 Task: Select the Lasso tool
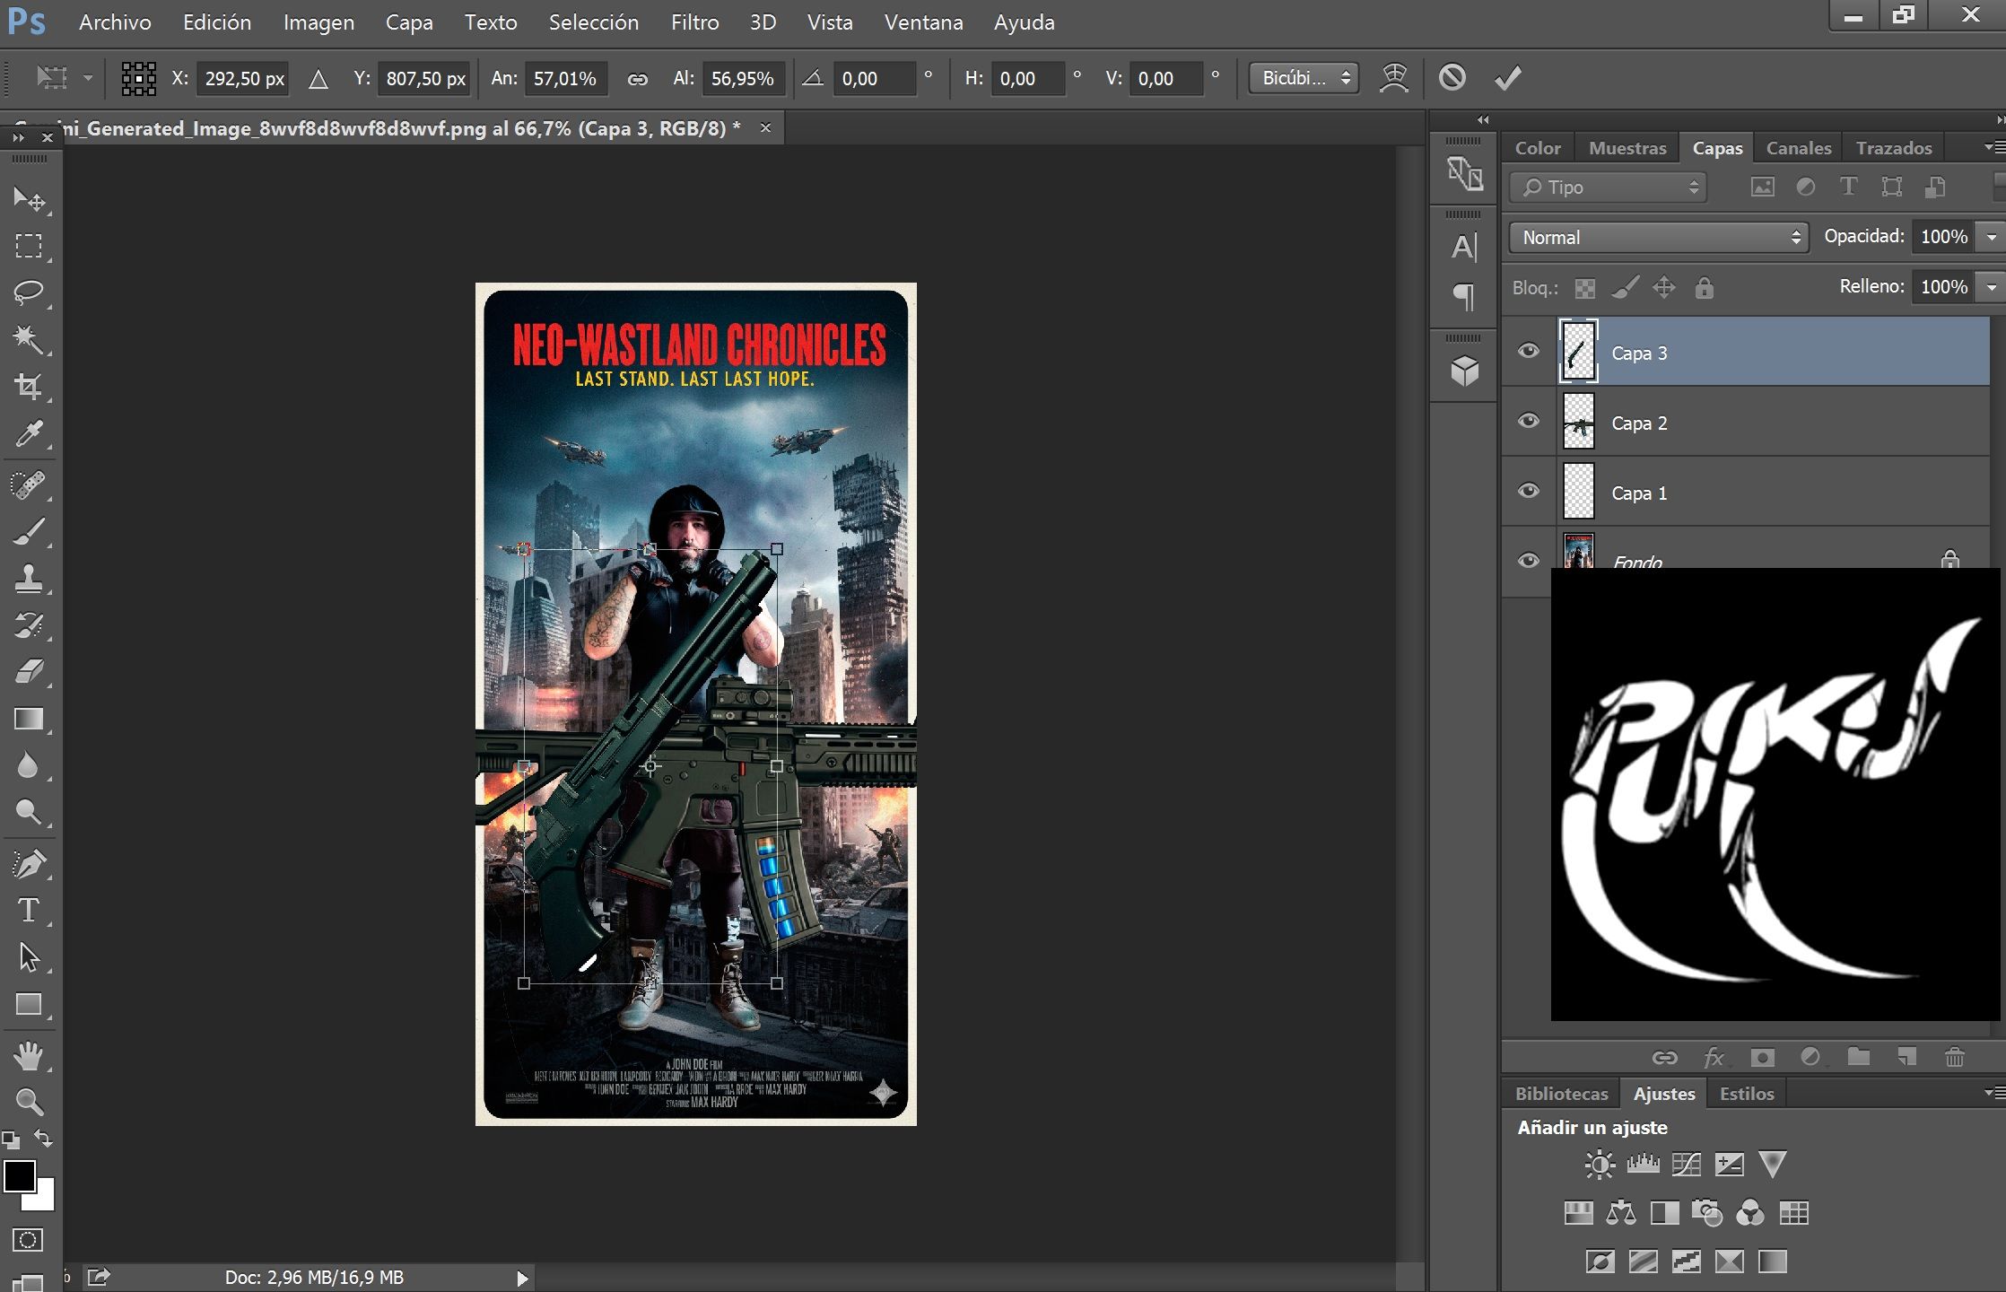[x=29, y=292]
